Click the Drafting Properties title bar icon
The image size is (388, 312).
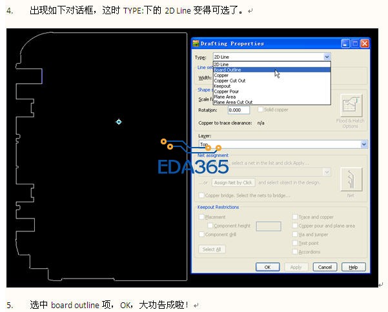tap(196, 43)
